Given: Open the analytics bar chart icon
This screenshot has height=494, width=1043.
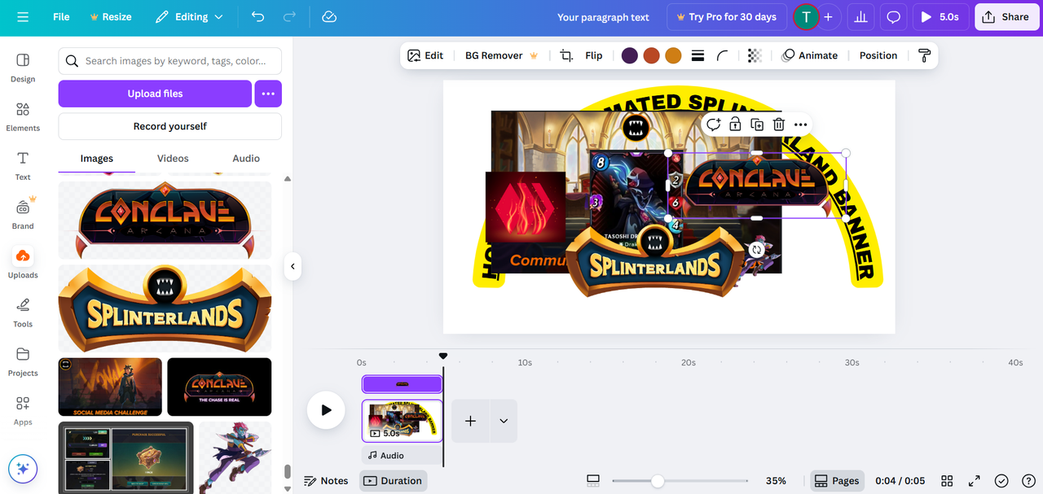Looking at the screenshot, I should 860,17.
